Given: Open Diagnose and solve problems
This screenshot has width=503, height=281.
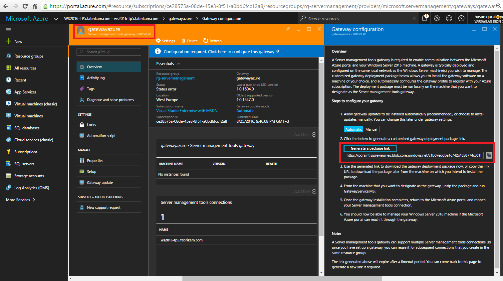Looking at the screenshot, I should [109, 100].
